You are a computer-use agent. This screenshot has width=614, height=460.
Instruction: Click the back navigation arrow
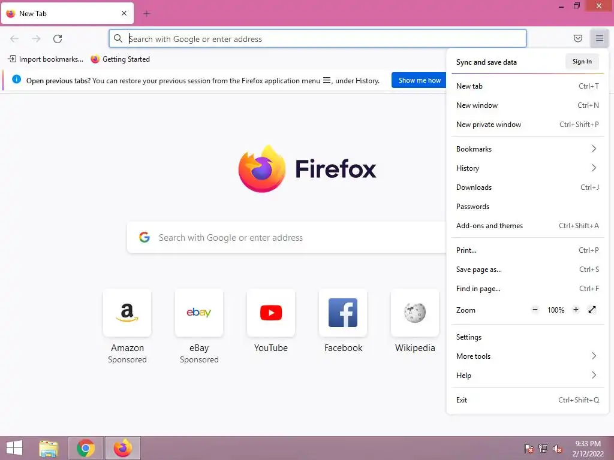pyautogui.click(x=14, y=39)
